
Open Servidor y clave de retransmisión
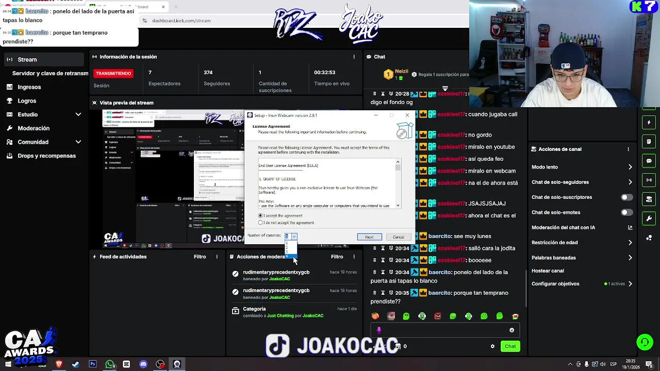[50, 74]
